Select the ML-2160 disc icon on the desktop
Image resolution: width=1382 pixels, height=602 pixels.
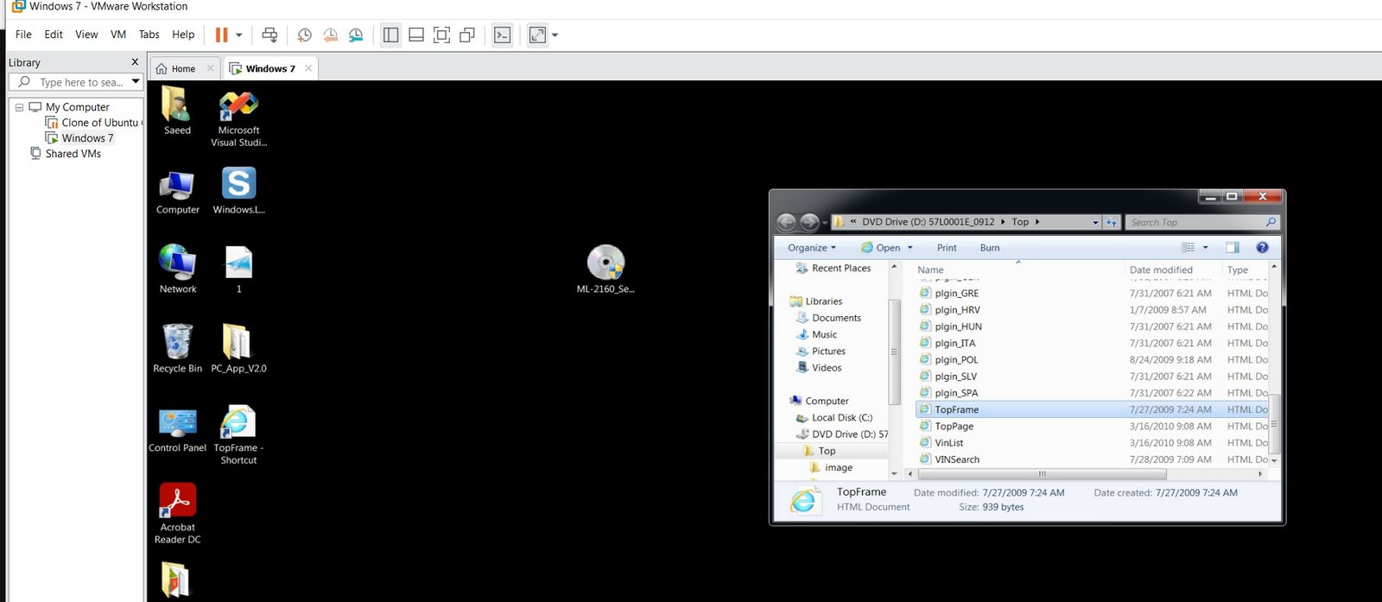click(605, 269)
